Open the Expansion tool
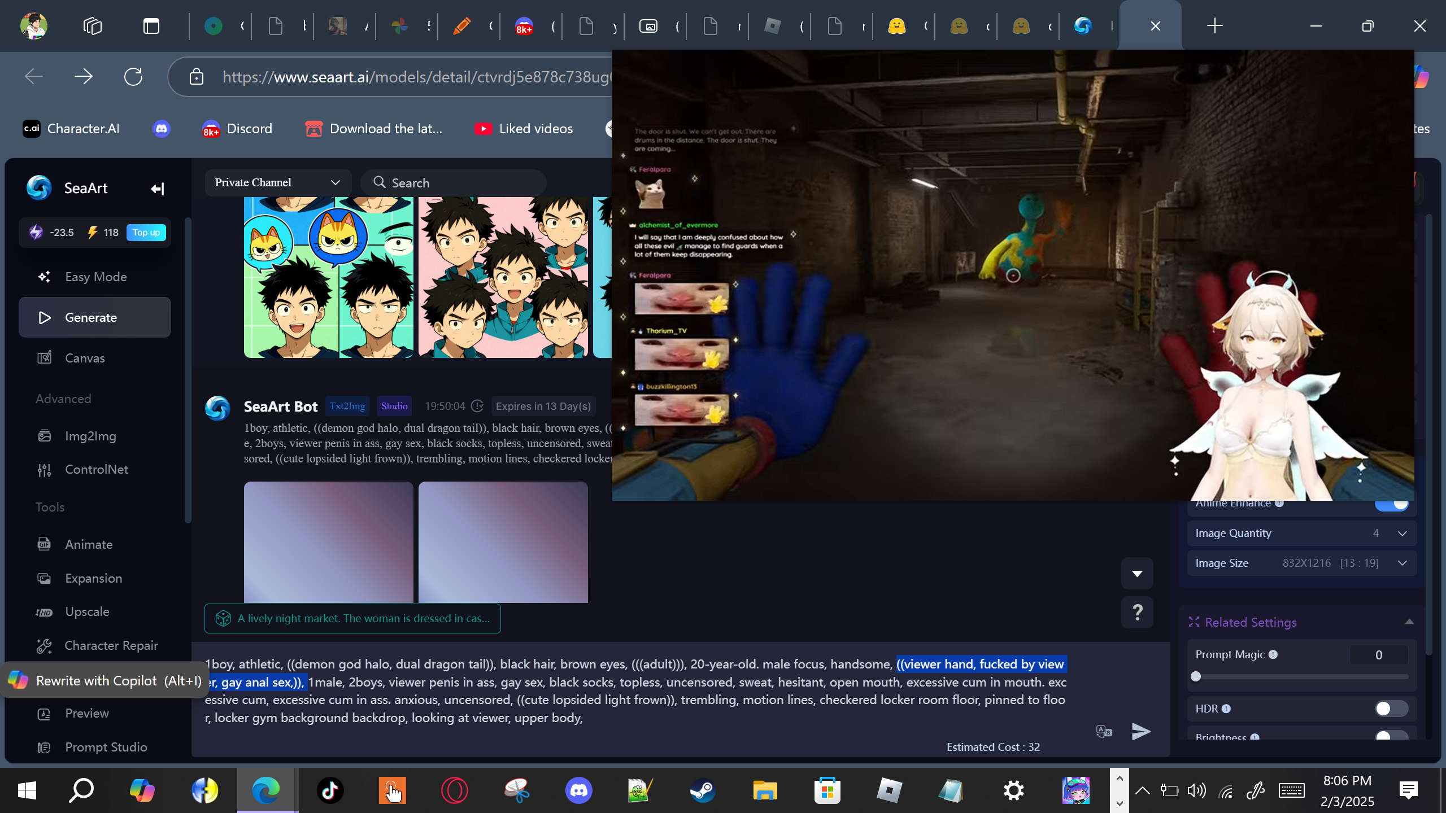The width and height of the screenshot is (1446, 813). tap(95, 578)
